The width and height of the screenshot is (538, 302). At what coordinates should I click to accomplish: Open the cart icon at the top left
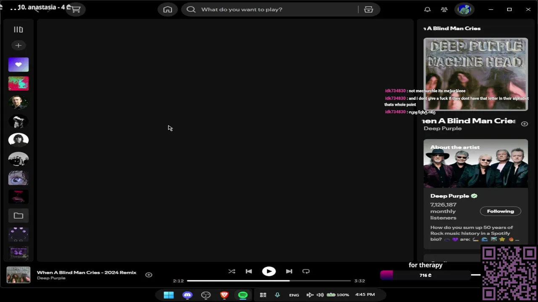pyautogui.click(x=76, y=9)
